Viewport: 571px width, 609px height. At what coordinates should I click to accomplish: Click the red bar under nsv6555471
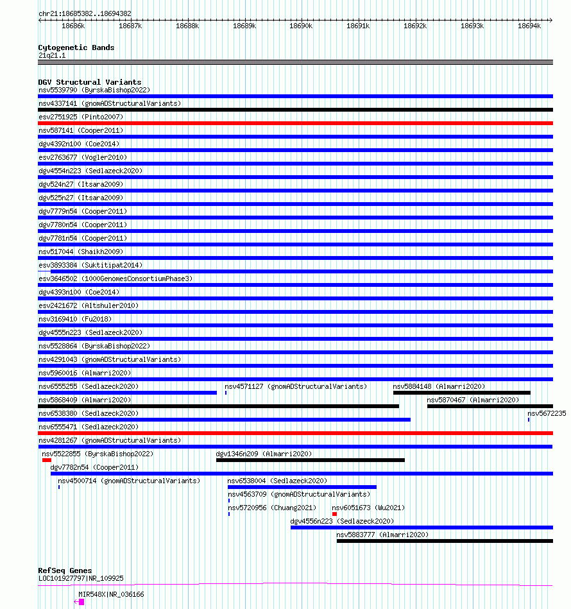point(295,433)
